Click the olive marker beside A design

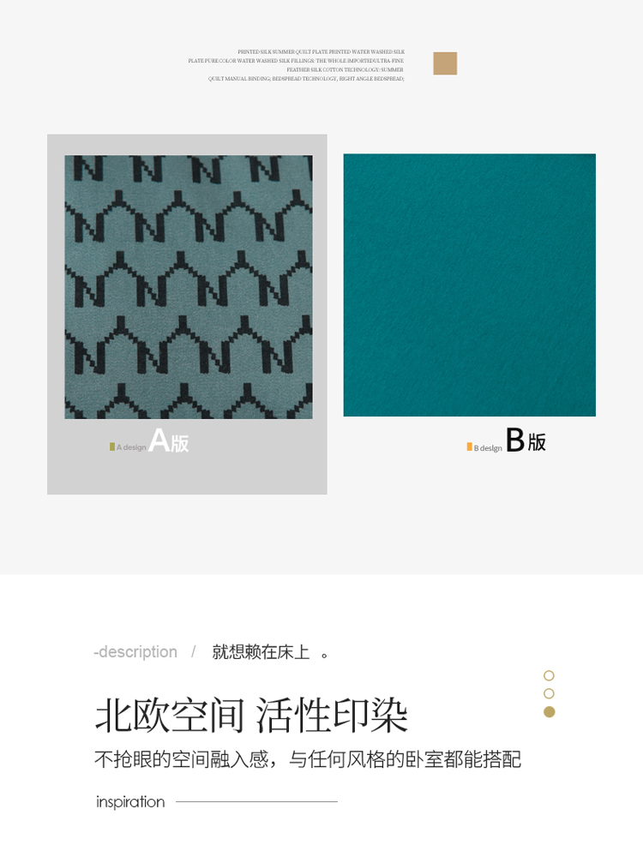tap(112, 447)
